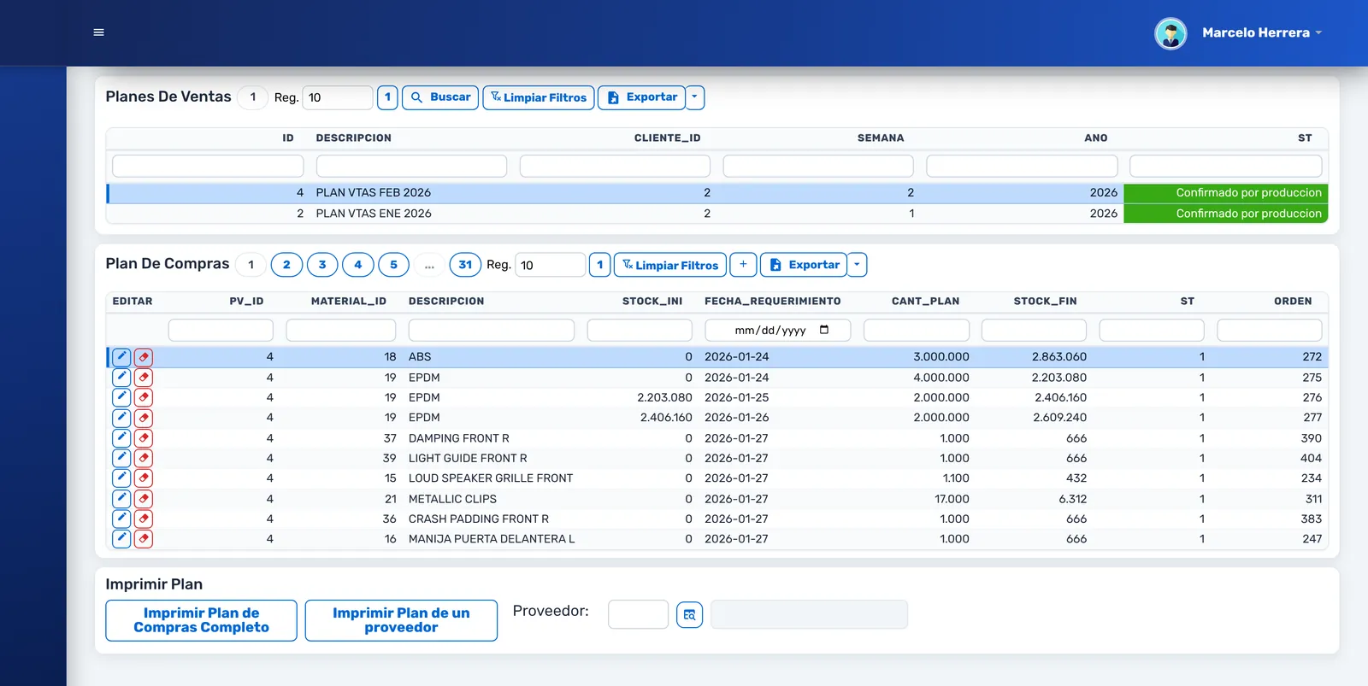Apply Plan De Compras Reg. count button
The width and height of the screenshot is (1368, 686).
pyautogui.click(x=600, y=265)
